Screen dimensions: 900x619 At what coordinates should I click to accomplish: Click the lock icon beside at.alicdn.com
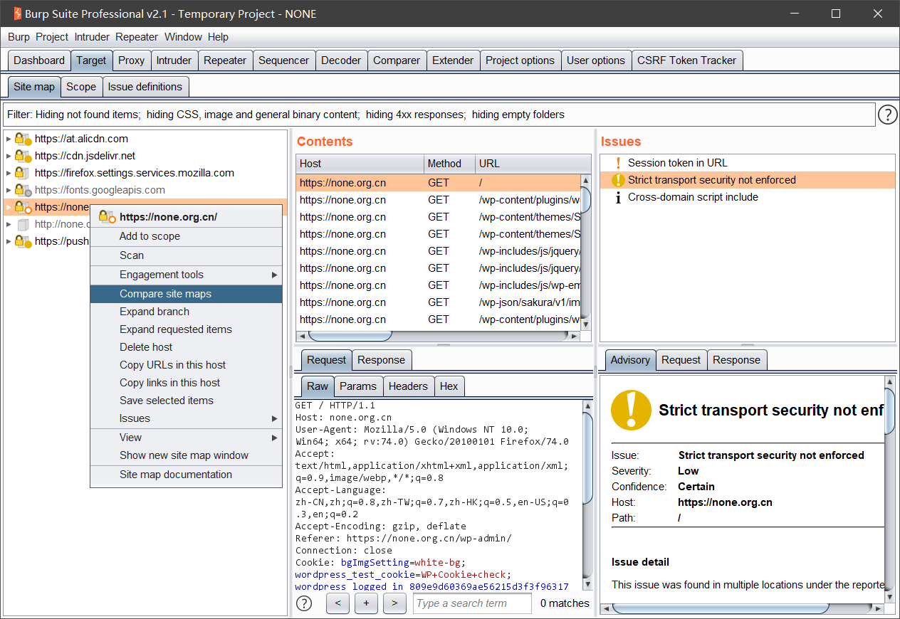pyautogui.click(x=23, y=139)
